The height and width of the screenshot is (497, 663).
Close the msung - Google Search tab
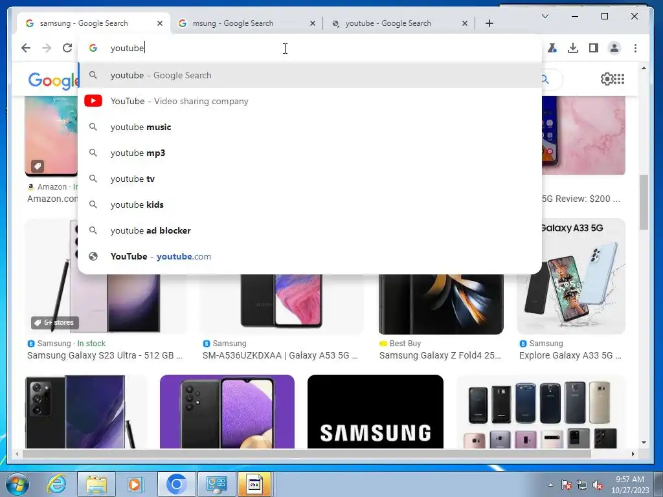[x=313, y=24]
